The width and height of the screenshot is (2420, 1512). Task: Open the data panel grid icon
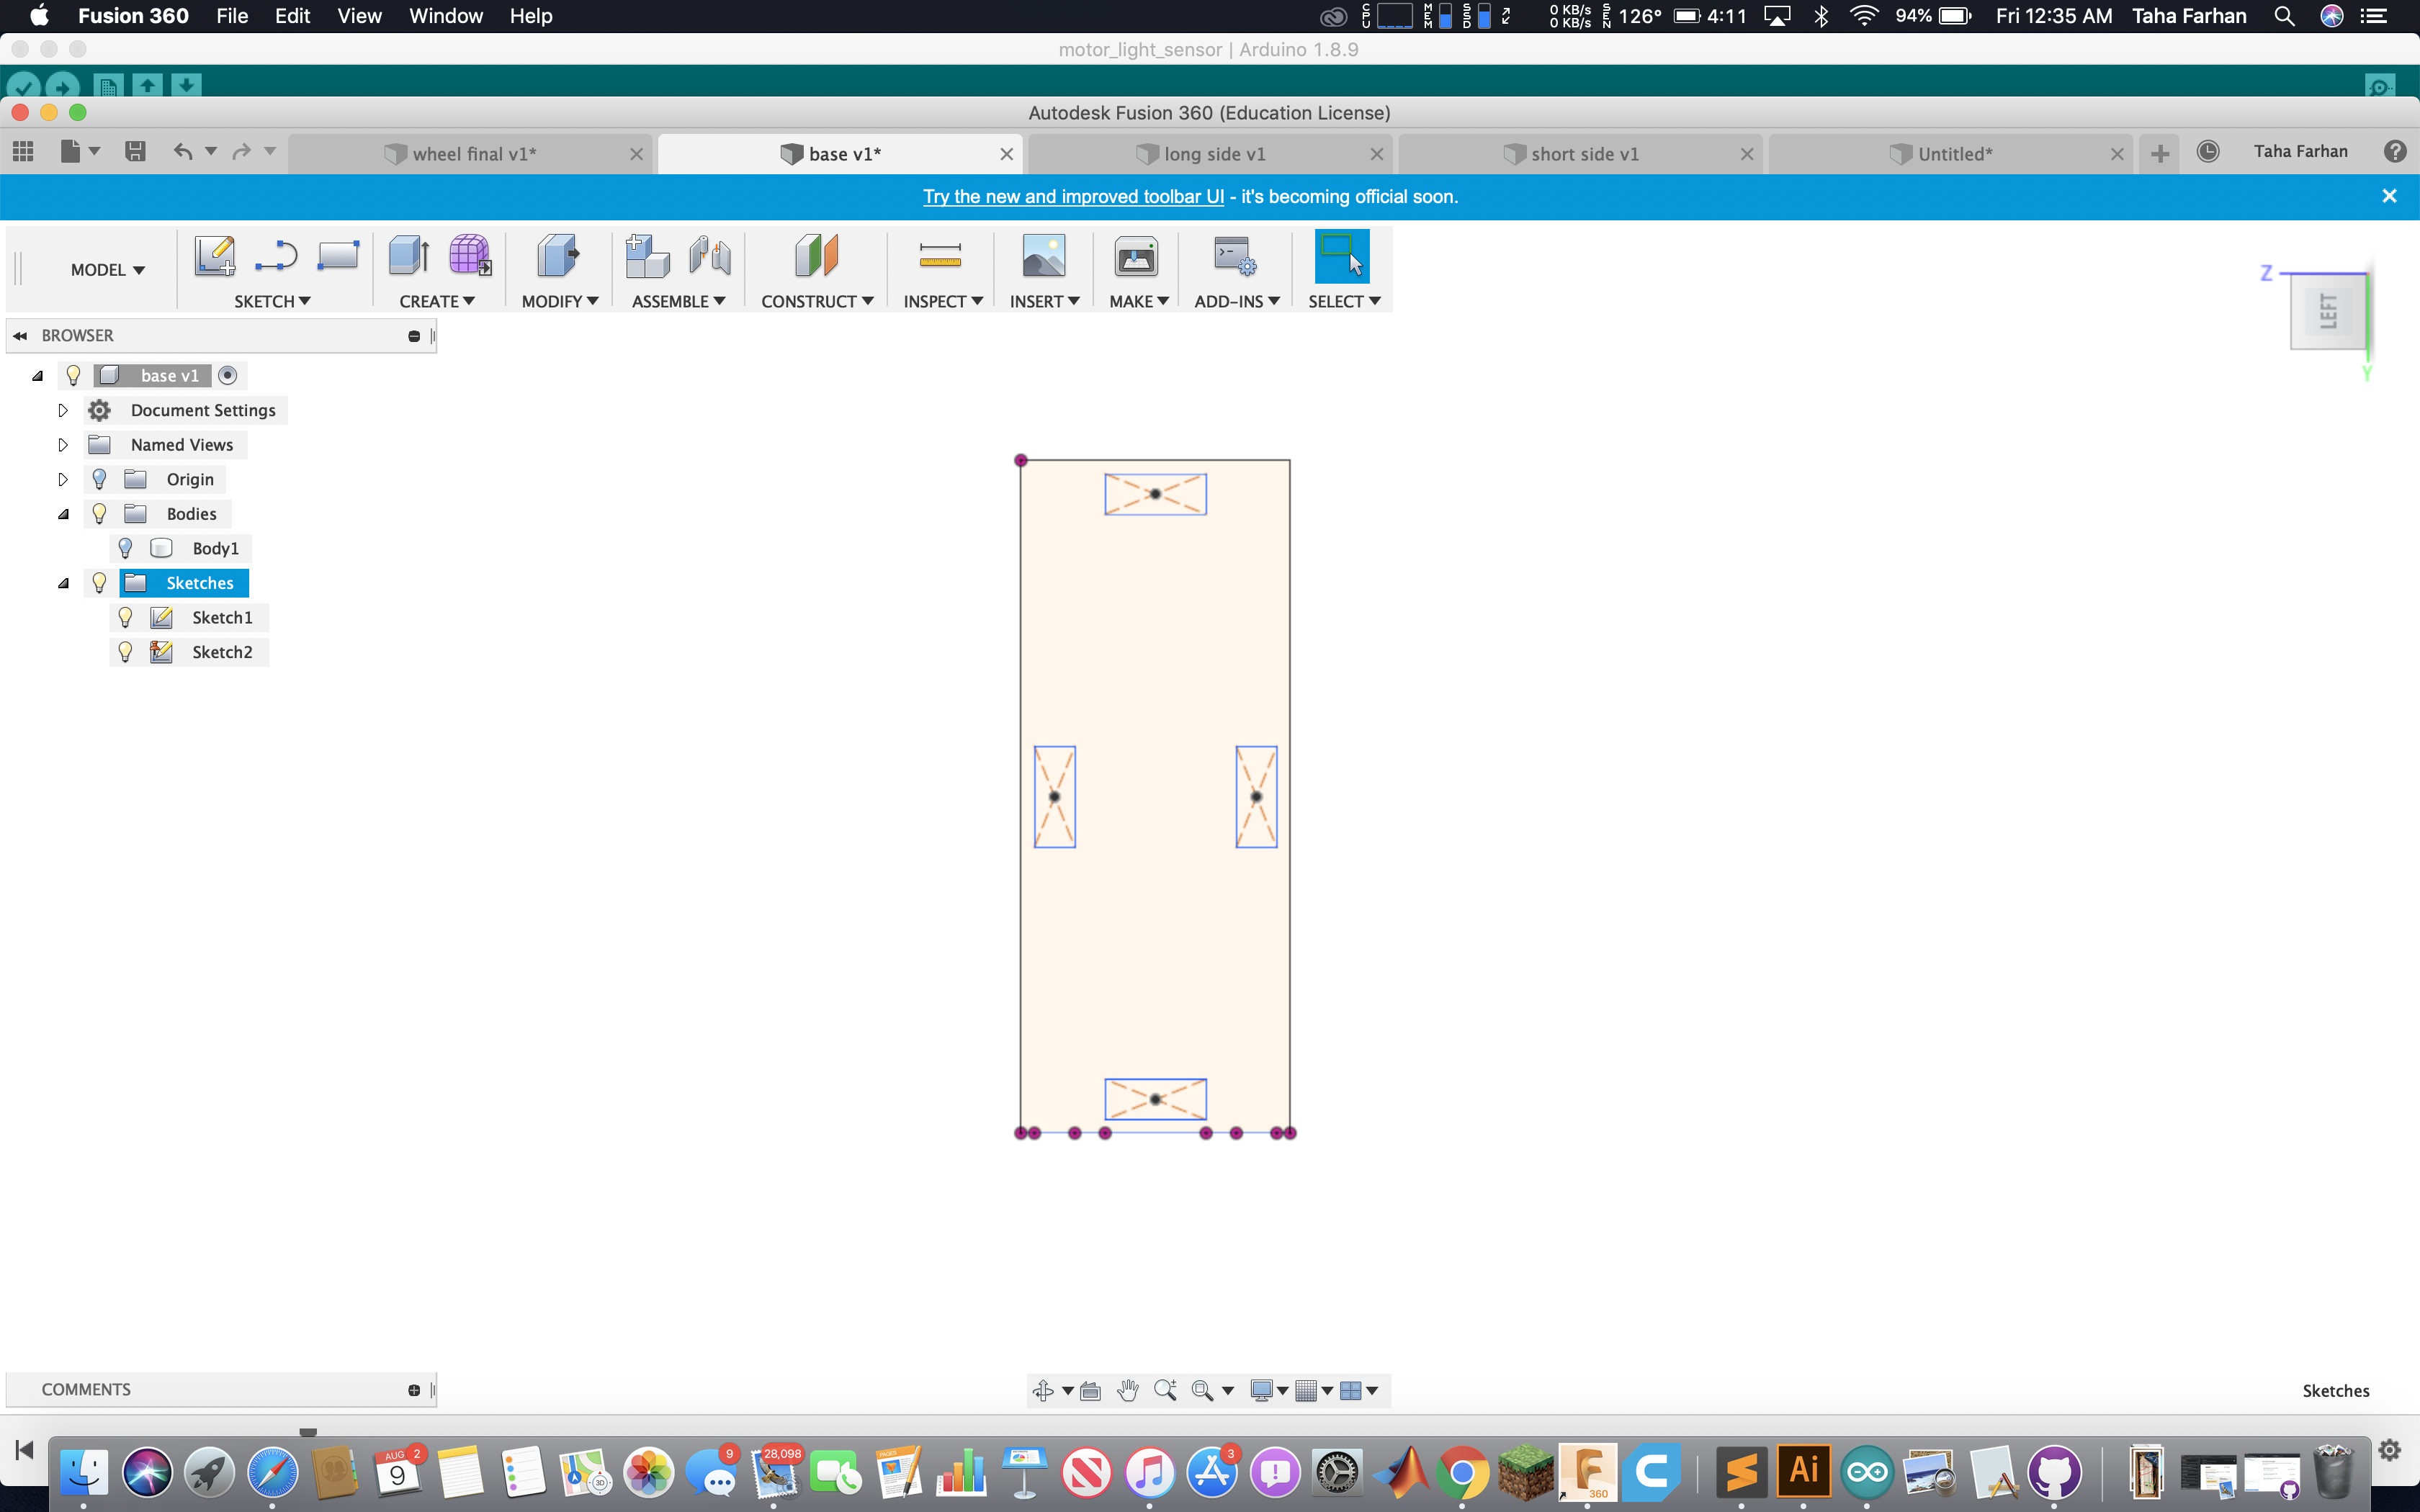[23, 152]
